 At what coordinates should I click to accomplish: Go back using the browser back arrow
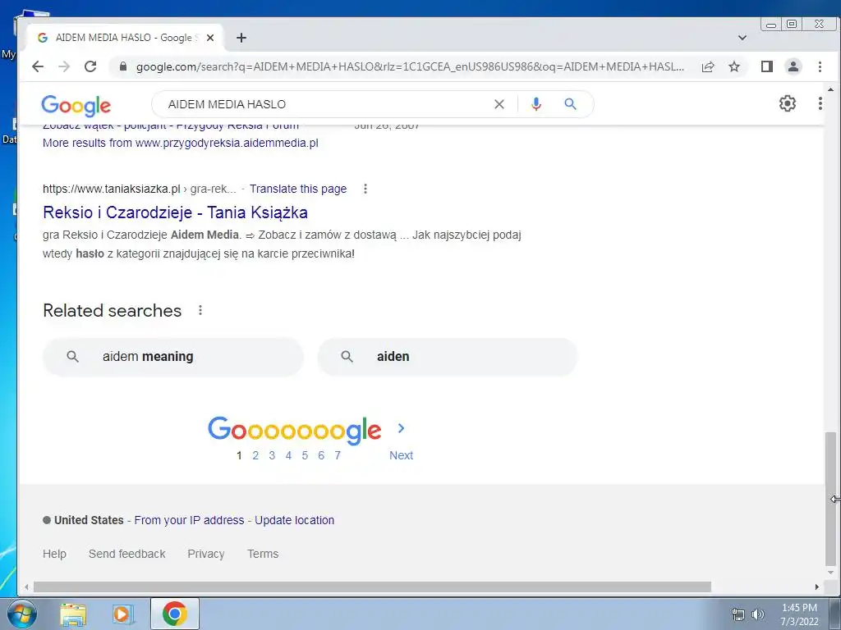[38, 66]
